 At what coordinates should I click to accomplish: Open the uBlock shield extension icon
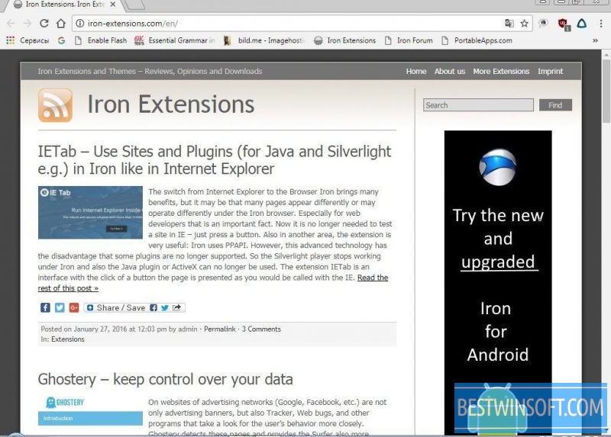click(x=563, y=24)
